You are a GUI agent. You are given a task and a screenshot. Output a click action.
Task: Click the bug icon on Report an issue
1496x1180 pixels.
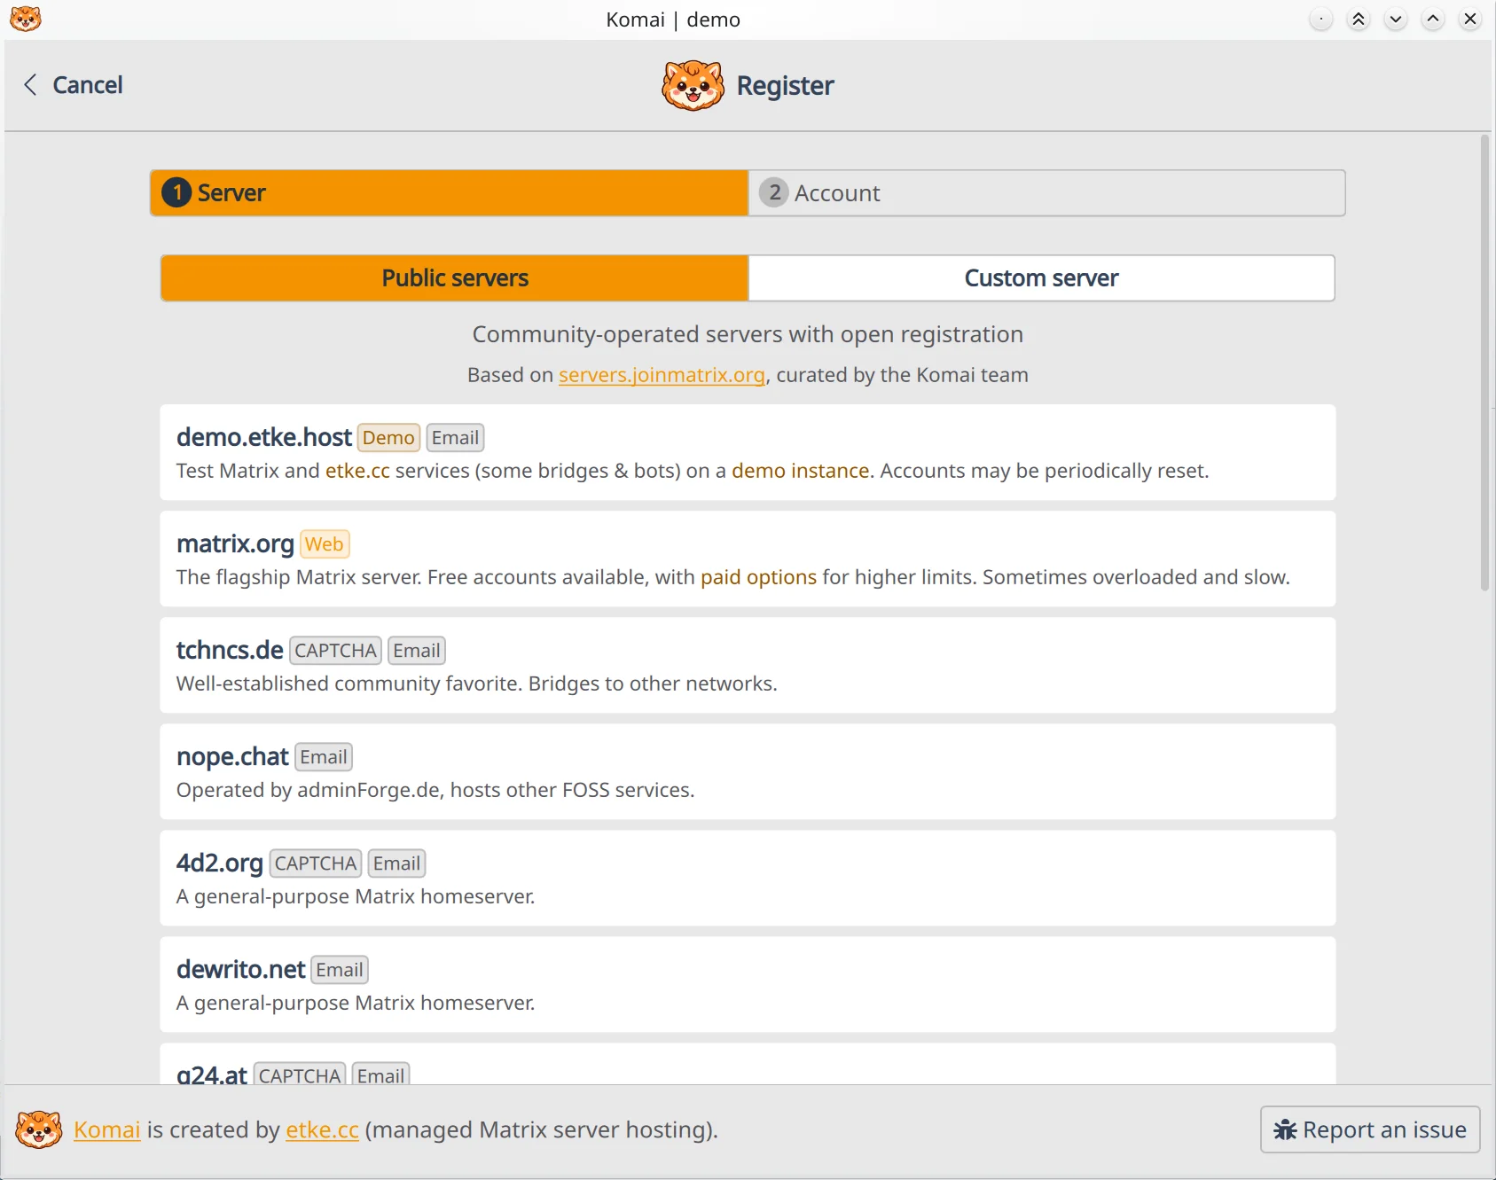click(x=1285, y=1130)
